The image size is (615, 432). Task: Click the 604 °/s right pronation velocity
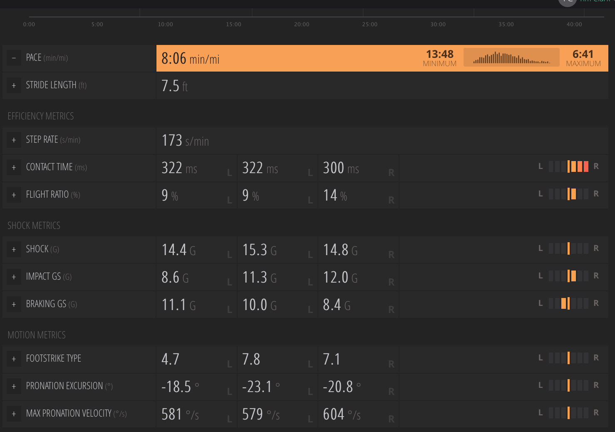click(x=342, y=415)
